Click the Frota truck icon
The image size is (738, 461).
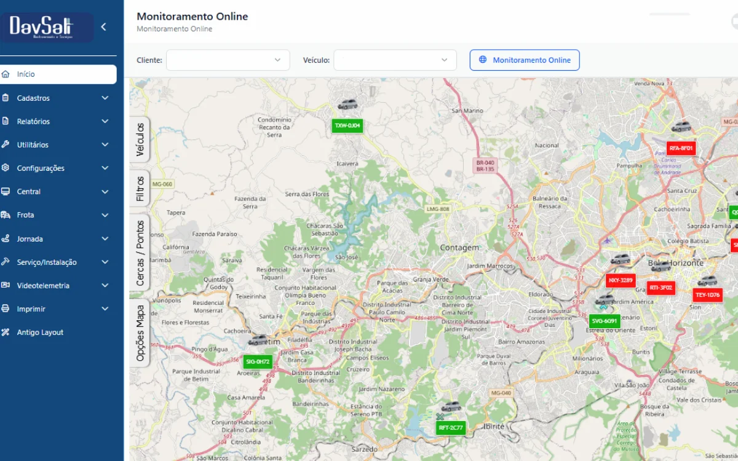(x=6, y=215)
